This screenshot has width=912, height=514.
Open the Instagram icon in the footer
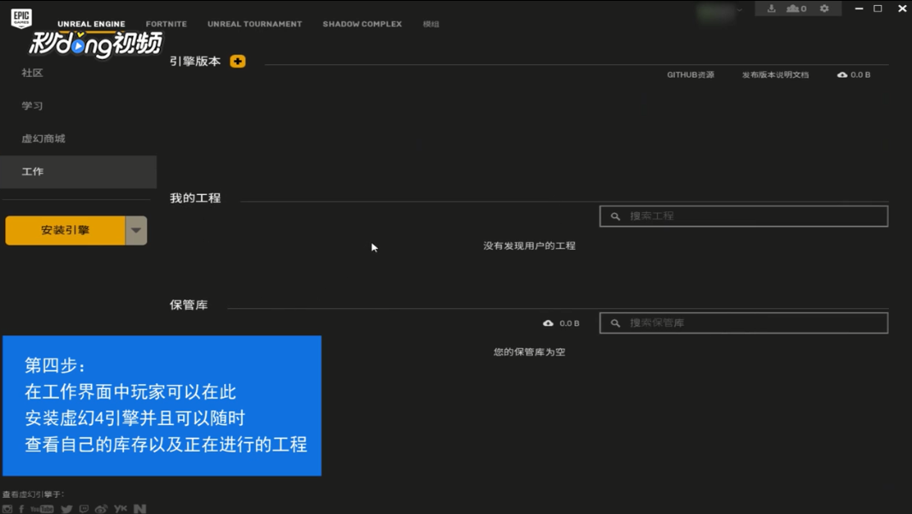[x=7, y=507]
